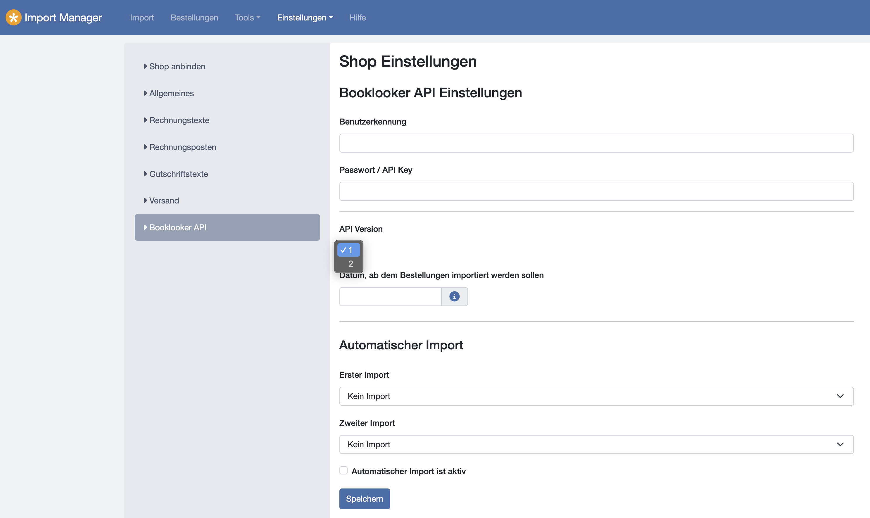Open Bestellungen in the navbar
The width and height of the screenshot is (870, 518).
(194, 18)
